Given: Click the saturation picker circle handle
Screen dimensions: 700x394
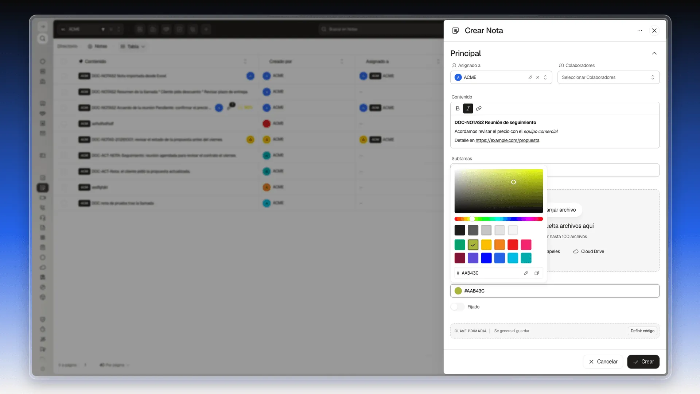Looking at the screenshot, I should [513, 182].
